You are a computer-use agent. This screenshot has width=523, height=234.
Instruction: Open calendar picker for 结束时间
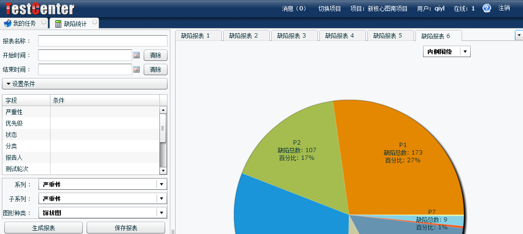pyautogui.click(x=137, y=69)
